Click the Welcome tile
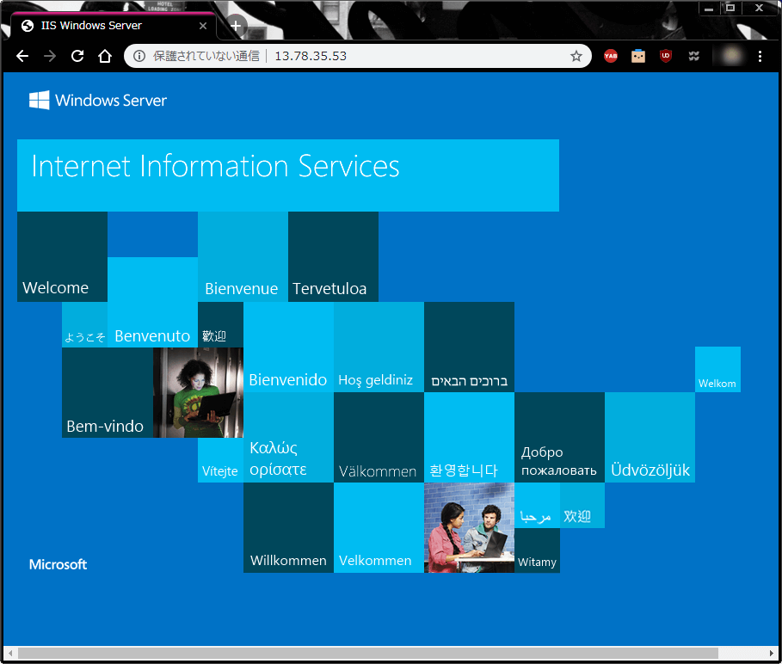Screen dimensions: 782x664 point(62,256)
